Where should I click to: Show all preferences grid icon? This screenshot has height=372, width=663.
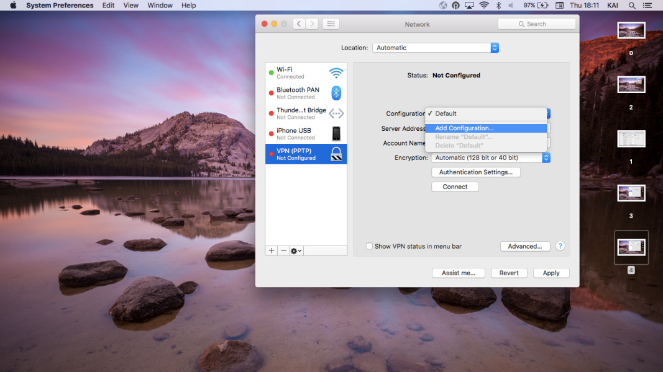(x=331, y=24)
